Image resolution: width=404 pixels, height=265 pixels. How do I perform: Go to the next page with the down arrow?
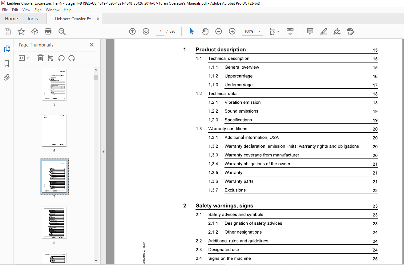146,31
